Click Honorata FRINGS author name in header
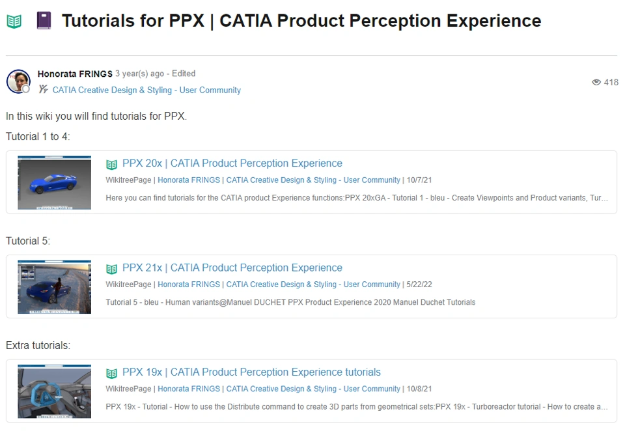 (75, 74)
